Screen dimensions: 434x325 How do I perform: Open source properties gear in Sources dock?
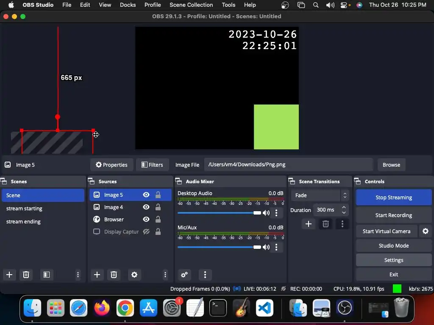coord(134,275)
